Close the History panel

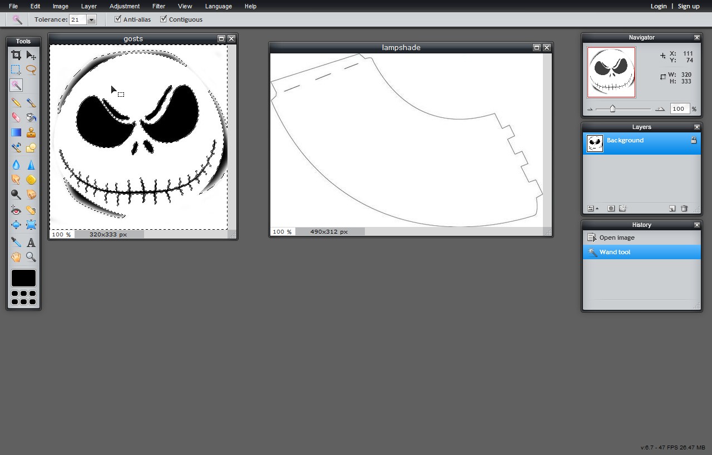pos(696,225)
